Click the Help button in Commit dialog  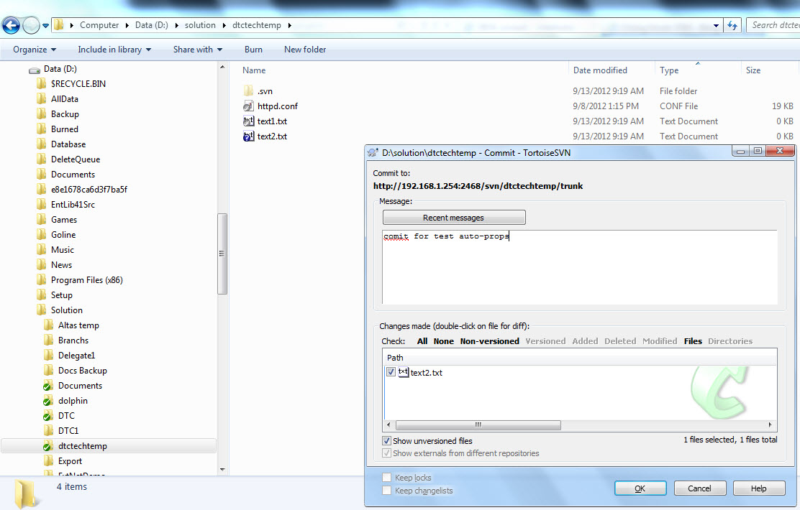(x=759, y=488)
